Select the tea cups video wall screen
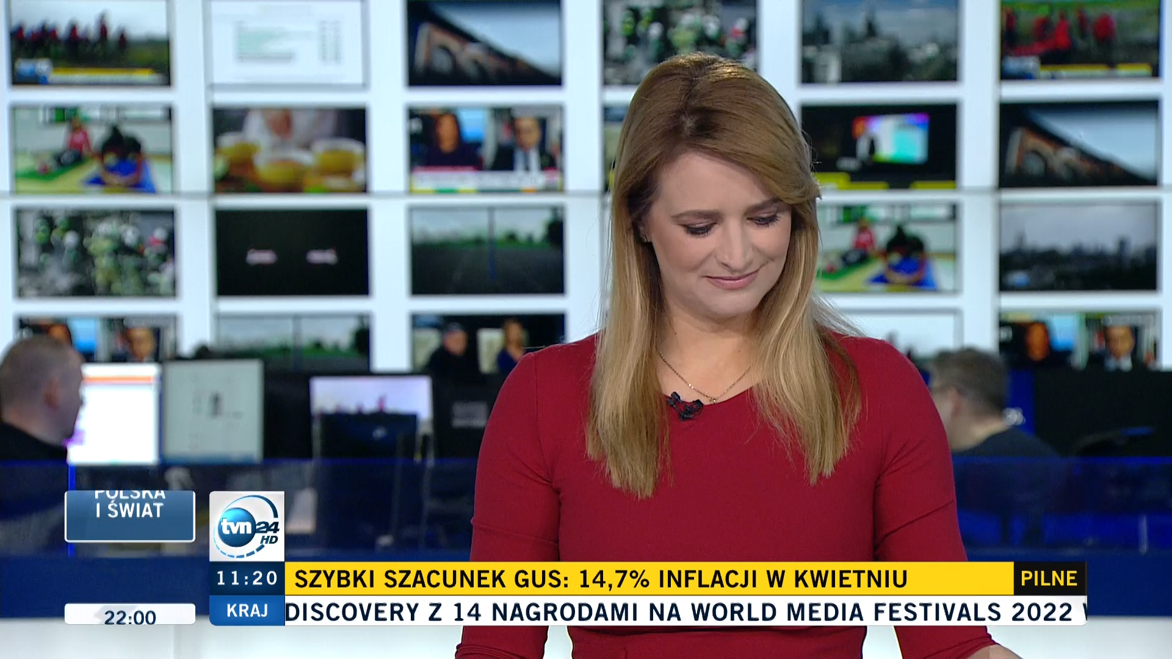 (289, 150)
